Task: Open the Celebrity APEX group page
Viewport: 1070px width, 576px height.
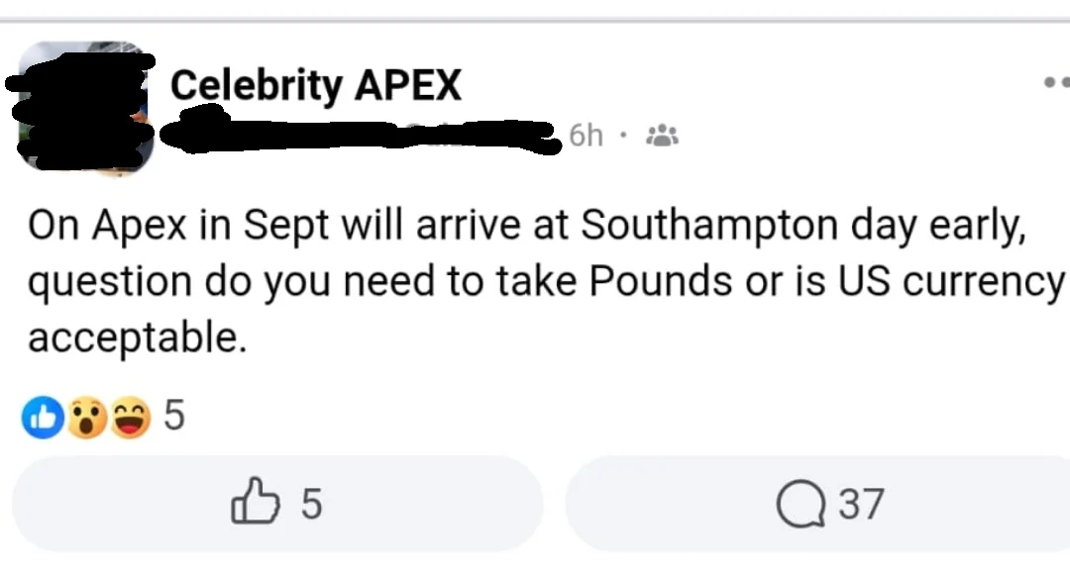Action: tap(316, 84)
